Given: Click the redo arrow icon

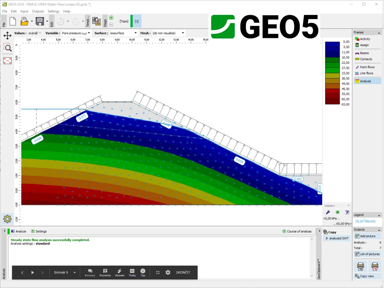Looking at the screenshot, I should [x=76, y=21].
